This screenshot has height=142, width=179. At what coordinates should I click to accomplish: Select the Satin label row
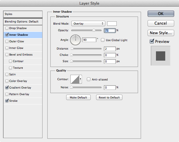click(23, 74)
